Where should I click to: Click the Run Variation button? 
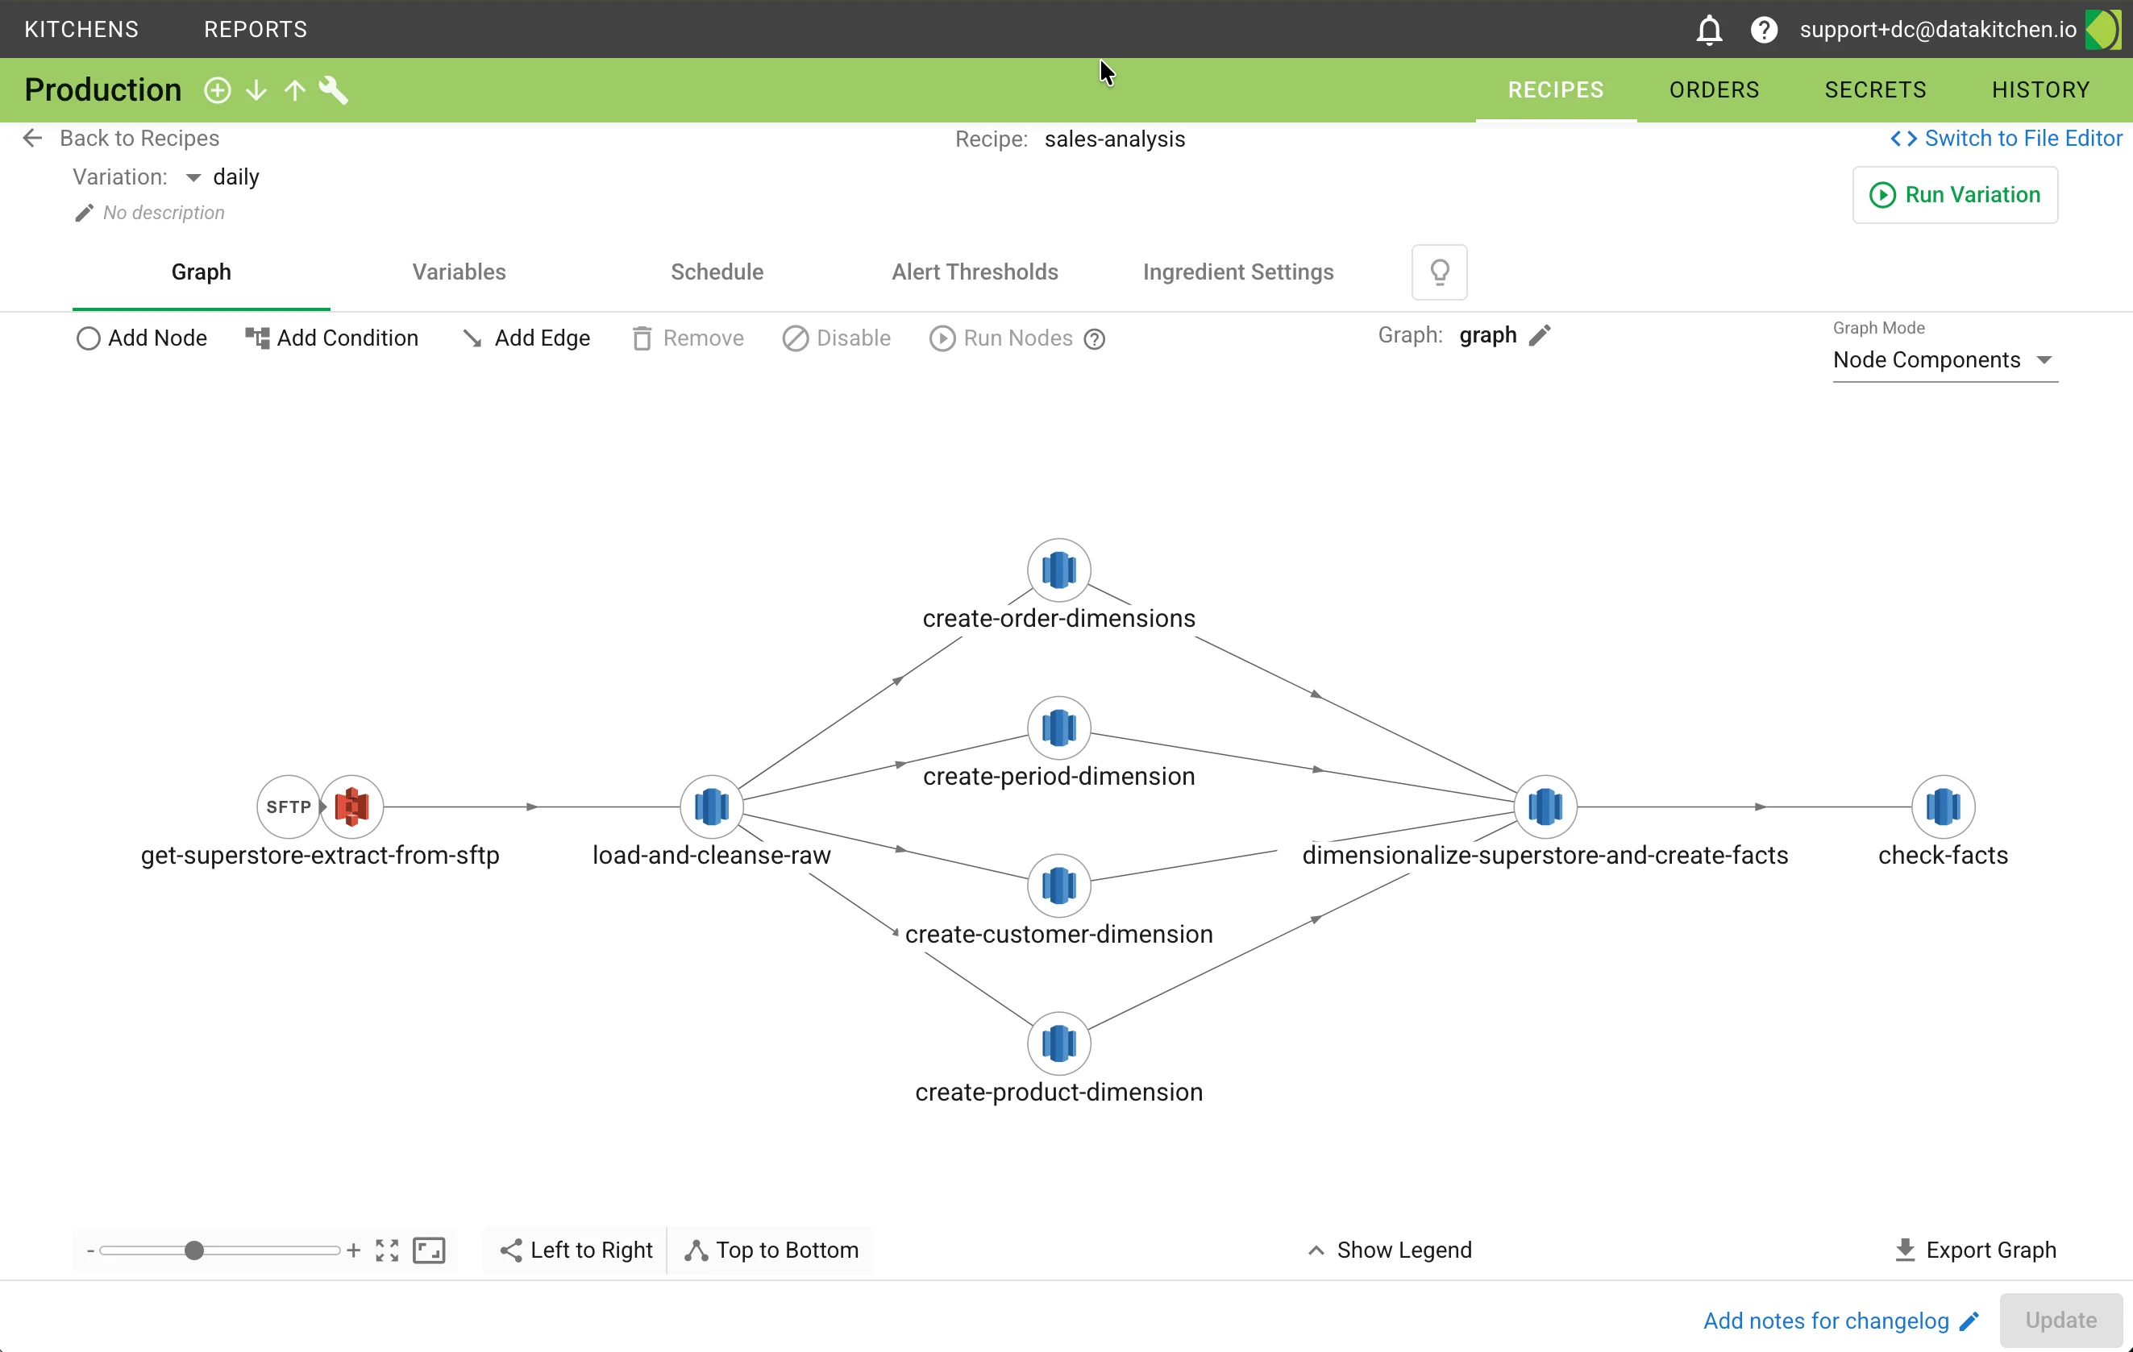pos(1955,195)
